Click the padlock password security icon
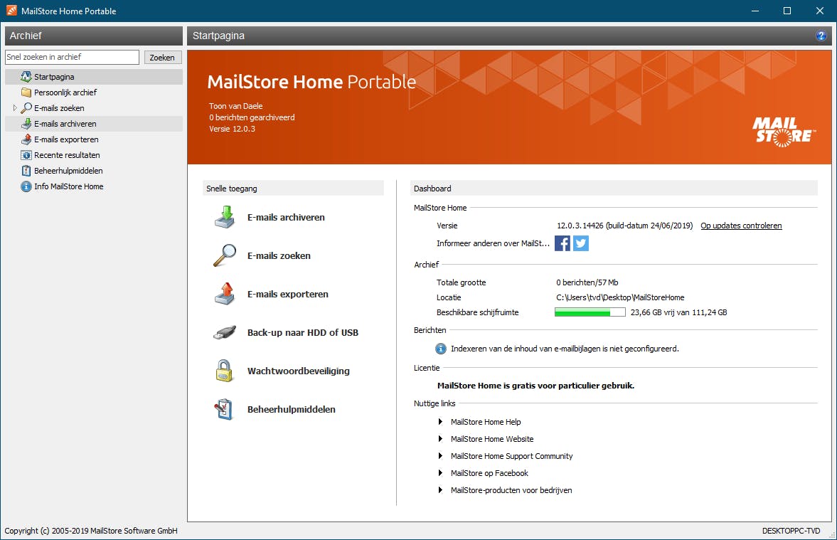The height and width of the screenshot is (540, 837). (x=224, y=371)
